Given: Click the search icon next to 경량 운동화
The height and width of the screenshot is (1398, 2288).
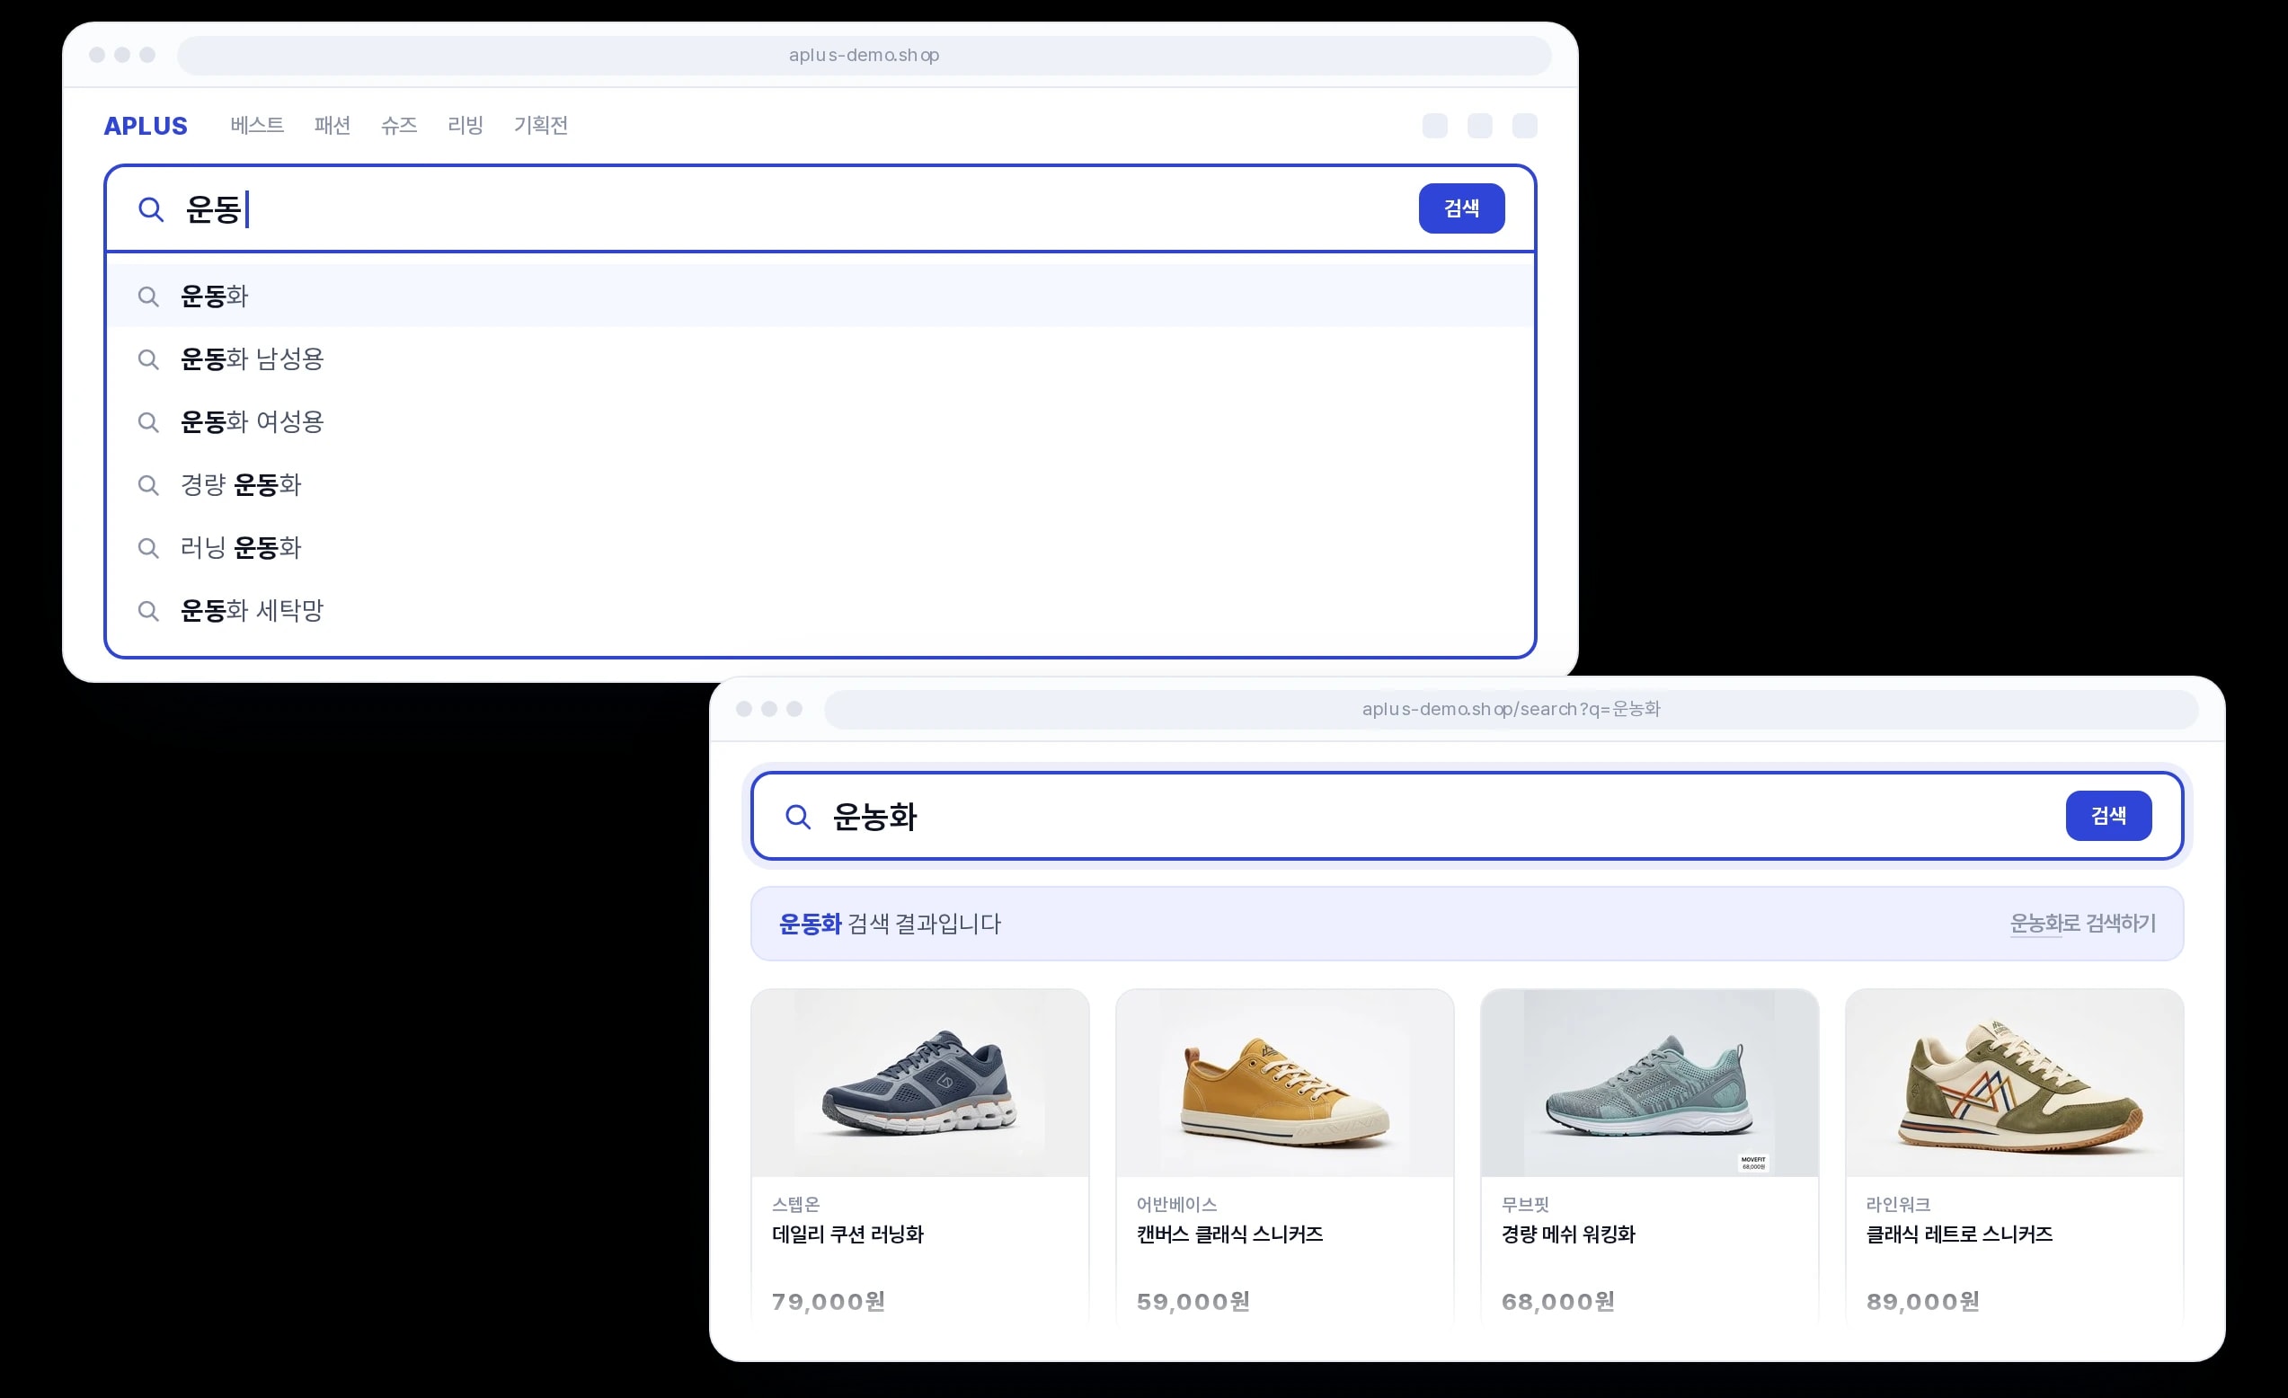Looking at the screenshot, I should click(147, 484).
